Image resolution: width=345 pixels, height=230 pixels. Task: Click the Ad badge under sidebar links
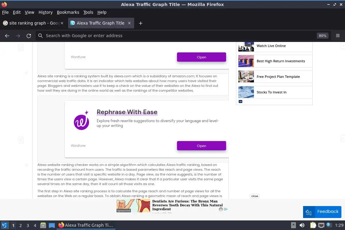(x=240, y=102)
